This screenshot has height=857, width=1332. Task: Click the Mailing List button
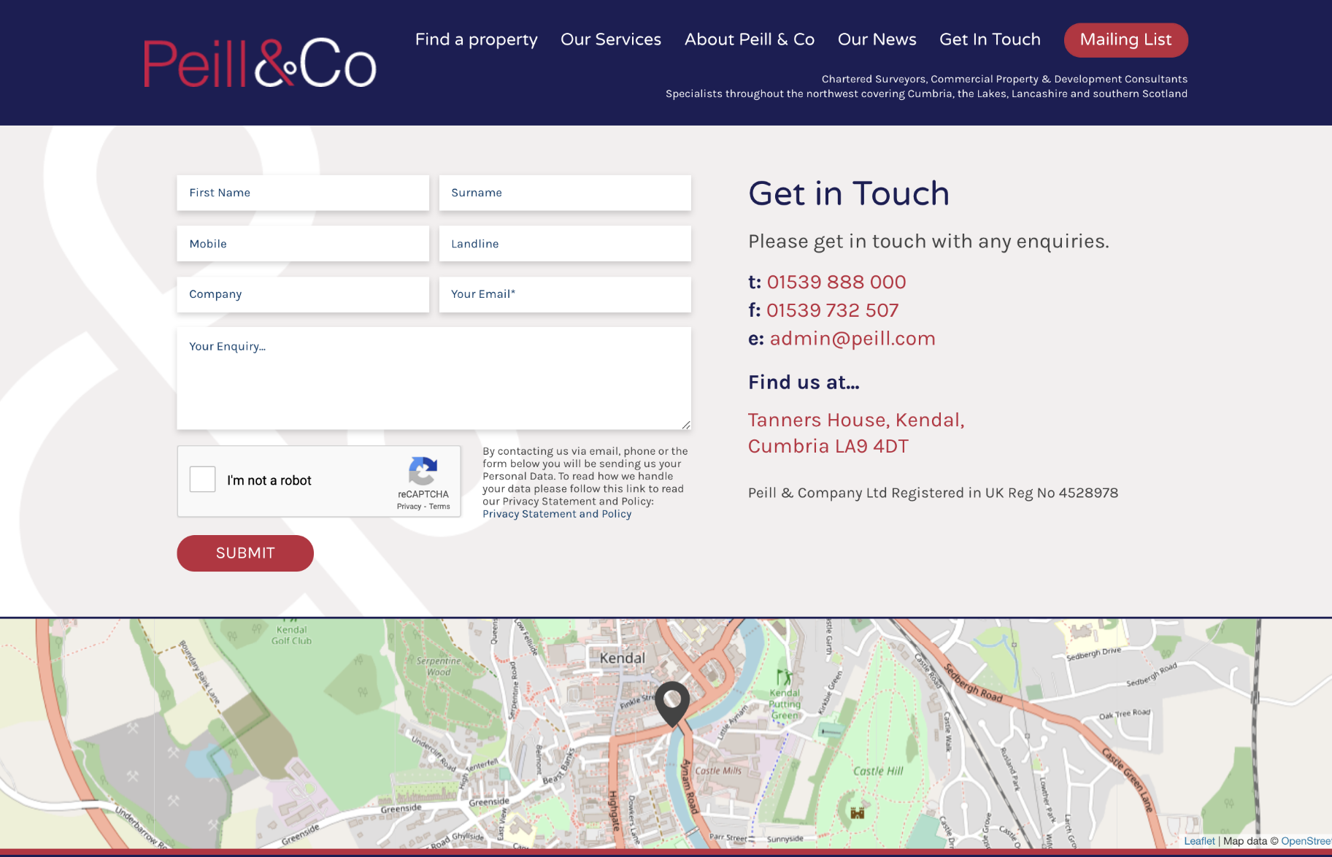(x=1126, y=40)
